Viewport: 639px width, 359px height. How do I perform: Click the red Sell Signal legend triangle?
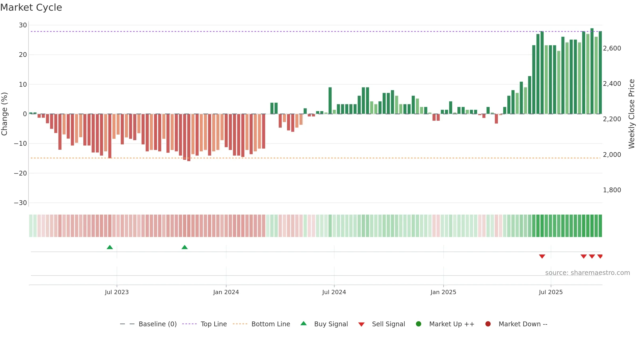click(x=361, y=324)
